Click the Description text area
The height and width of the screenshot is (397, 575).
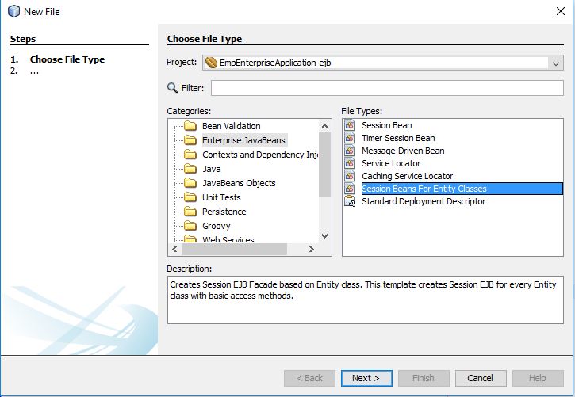click(366, 300)
